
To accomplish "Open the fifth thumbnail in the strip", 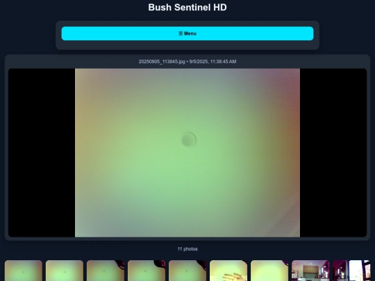I will [x=187, y=271].
